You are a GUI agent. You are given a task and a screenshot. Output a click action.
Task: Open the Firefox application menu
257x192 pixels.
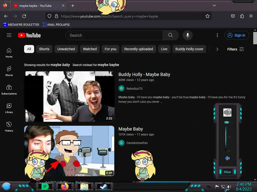click(x=251, y=16)
